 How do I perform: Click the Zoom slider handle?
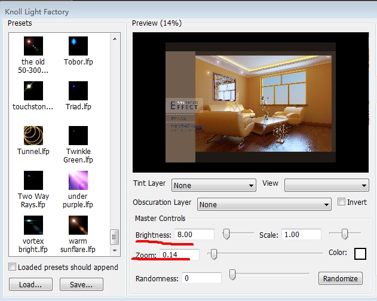pyautogui.click(x=213, y=254)
